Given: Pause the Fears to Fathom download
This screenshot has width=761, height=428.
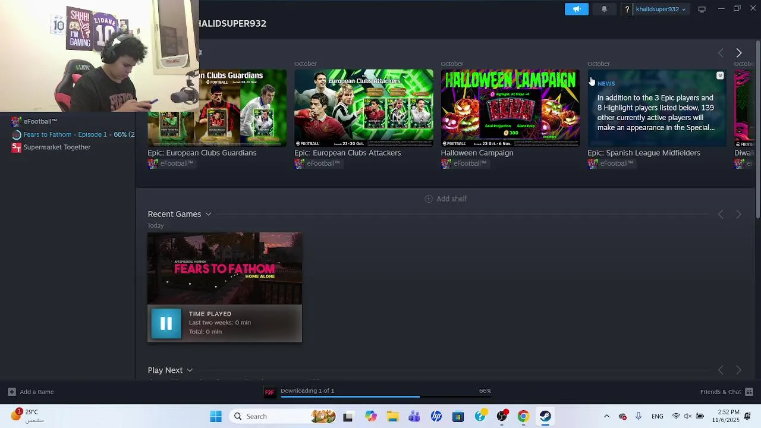Looking at the screenshot, I should click(x=166, y=323).
